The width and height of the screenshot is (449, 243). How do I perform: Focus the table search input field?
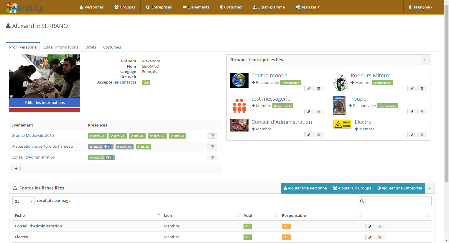(399, 201)
